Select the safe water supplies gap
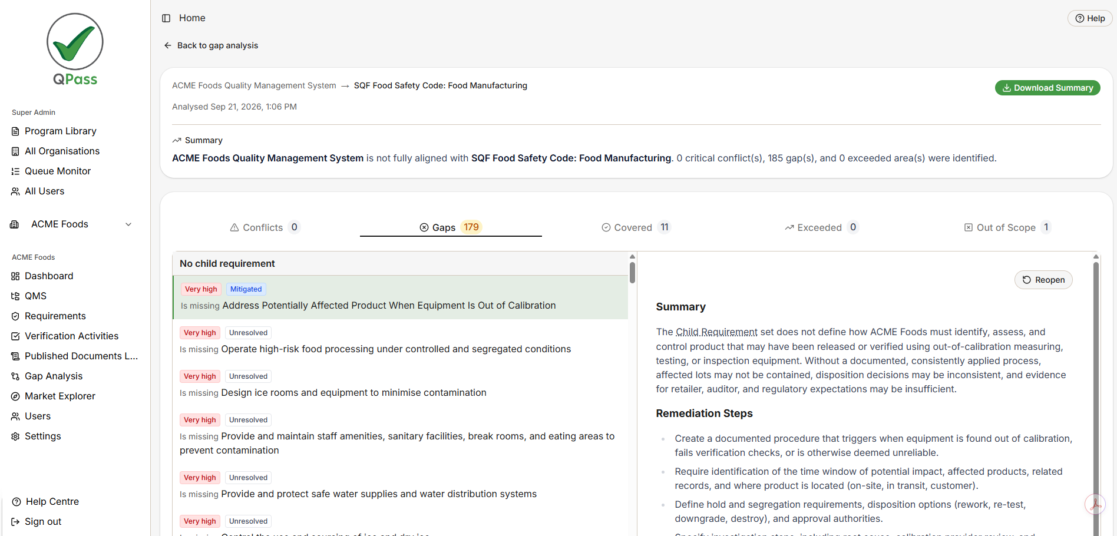 tap(401, 486)
